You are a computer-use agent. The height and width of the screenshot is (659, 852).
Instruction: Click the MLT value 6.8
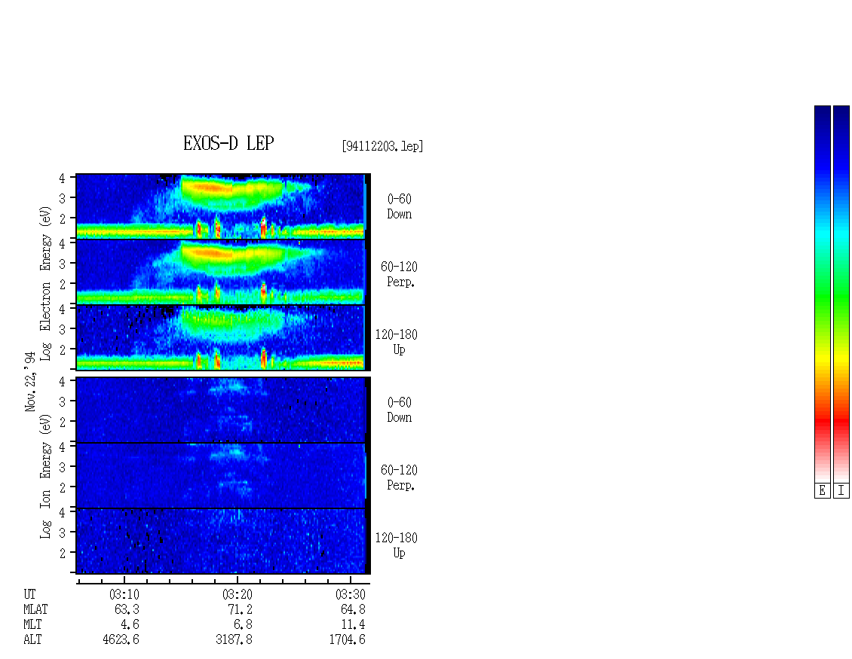243,625
